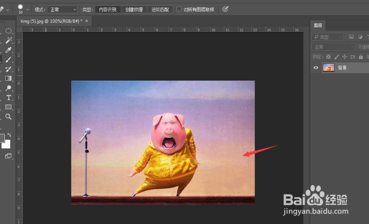
Task: Enable 对所有图层取样 checkbox
Action: pyautogui.click(x=179, y=9)
